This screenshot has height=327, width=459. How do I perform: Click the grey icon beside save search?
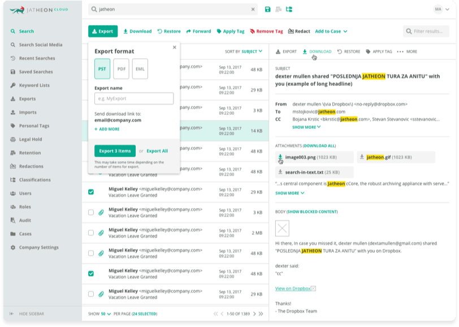point(278,10)
